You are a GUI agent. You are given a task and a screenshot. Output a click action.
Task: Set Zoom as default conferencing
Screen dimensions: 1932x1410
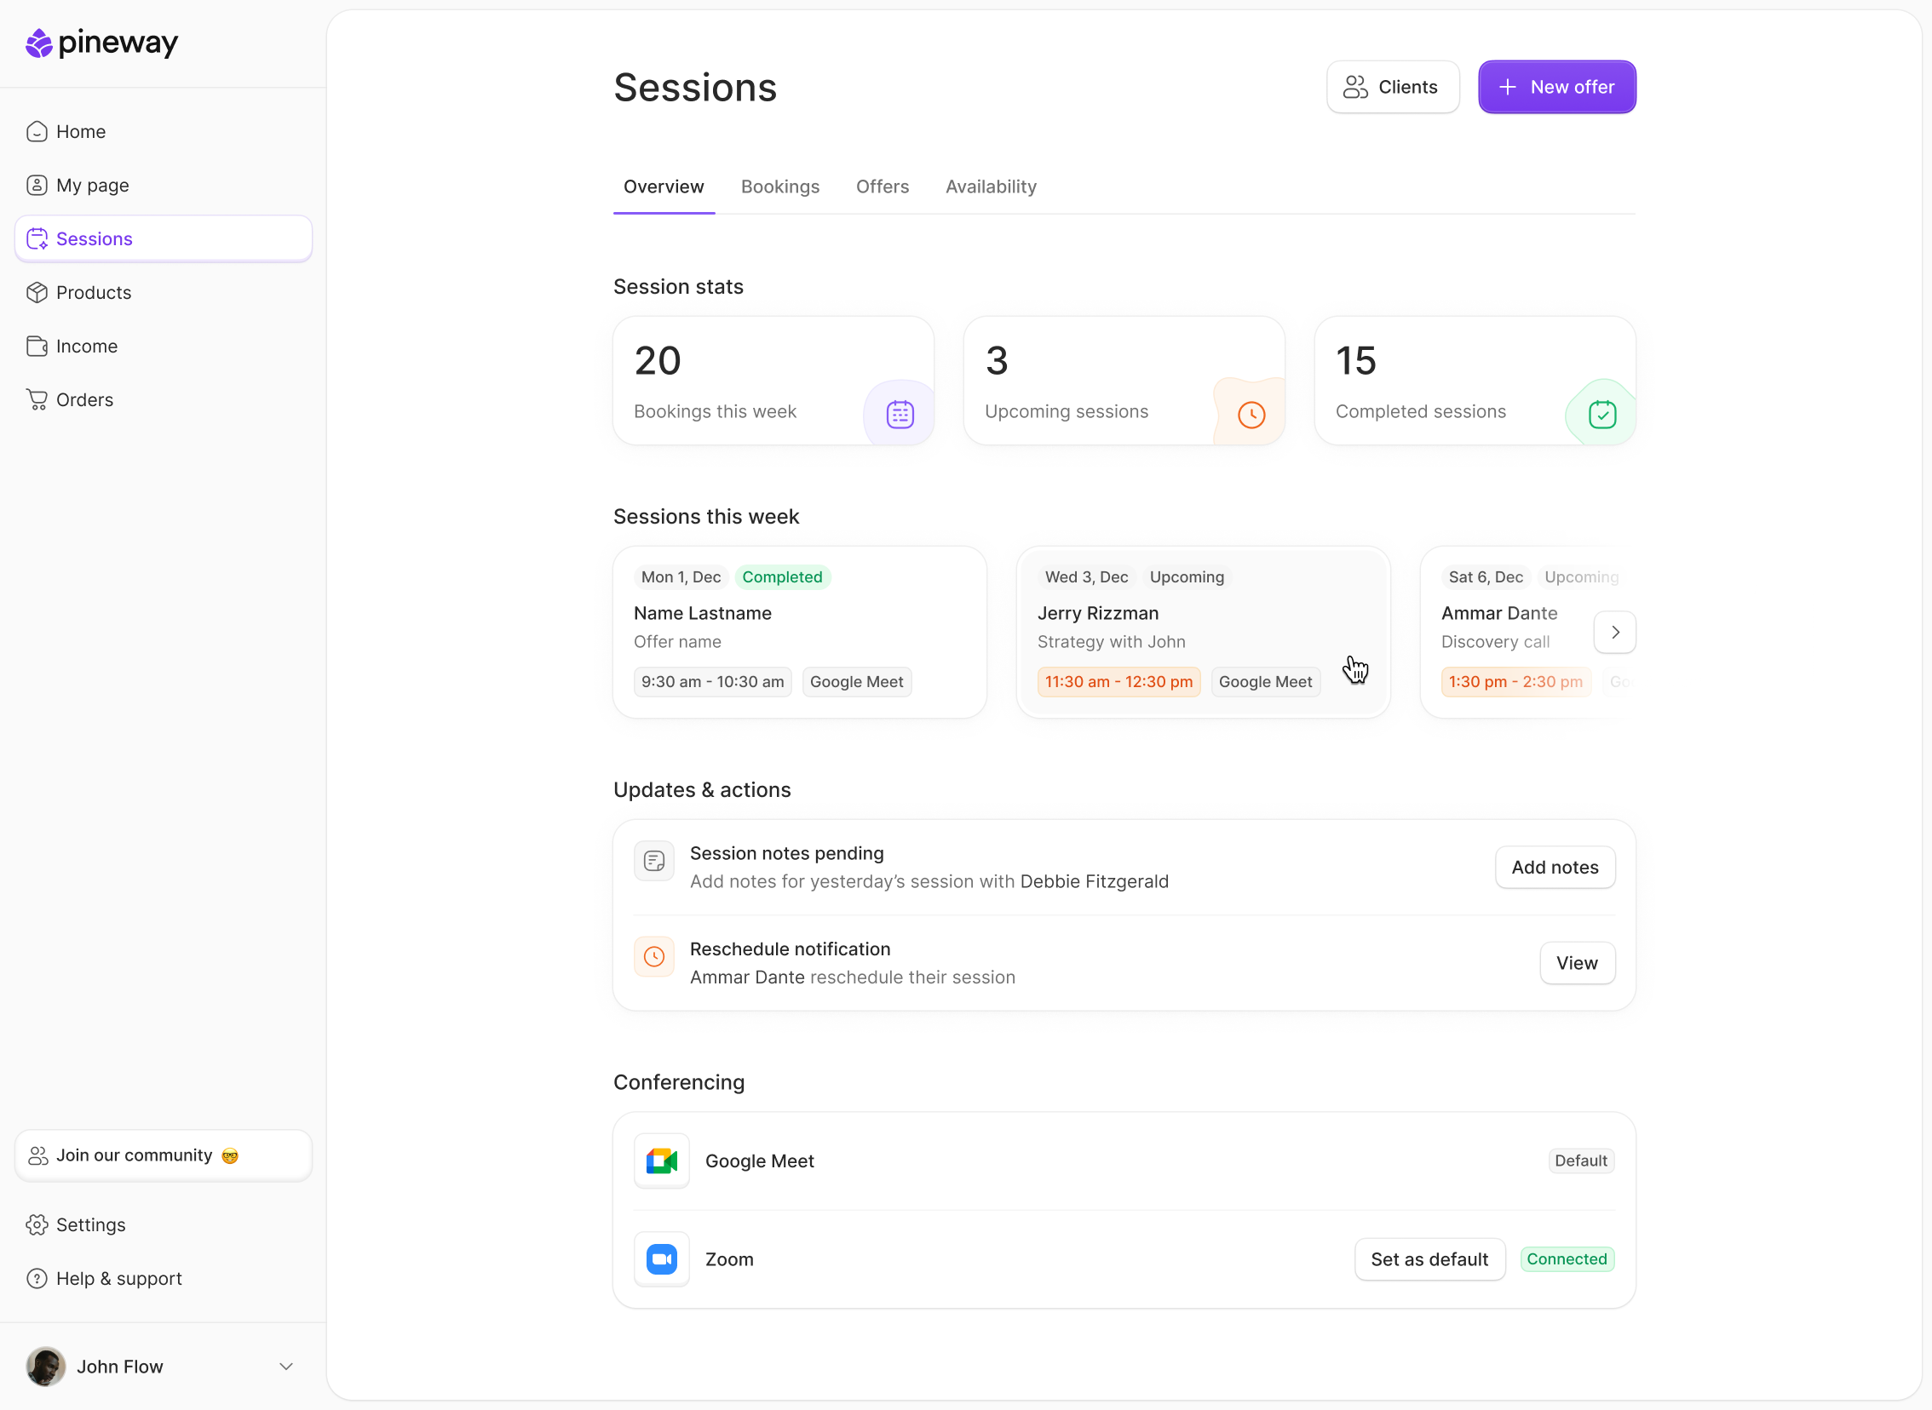tap(1429, 1259)
